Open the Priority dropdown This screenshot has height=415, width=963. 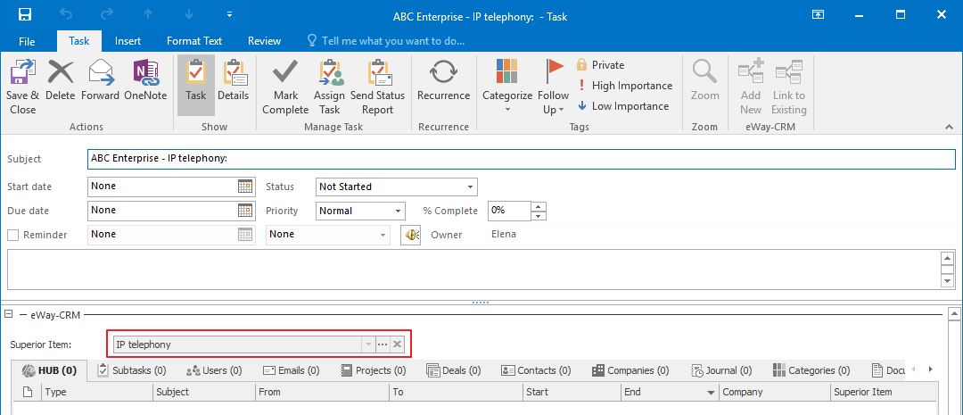(x=398, y=211)
